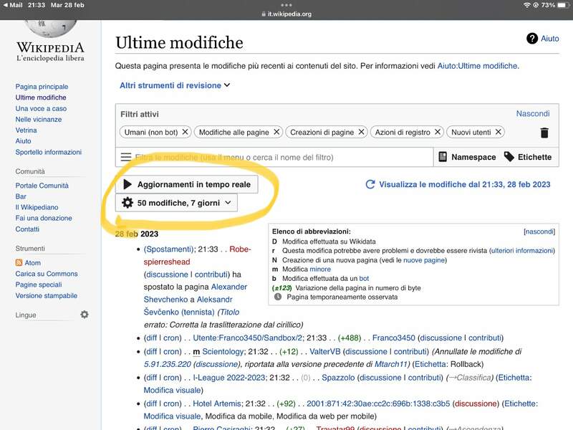Viewport: 573px width, 430px height.
Task: Click the refresh icon for new changes
Action: pos(370,184)
